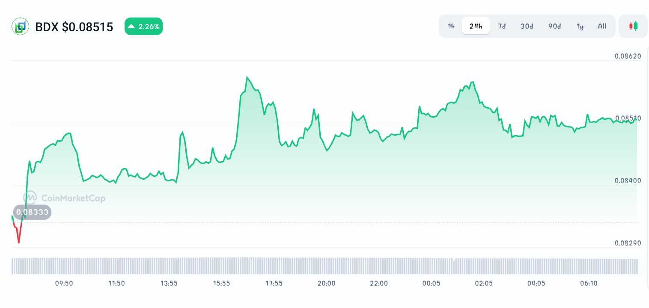Click the 00:05 time axis label
This screenshot has height=308, width=649.
[x=431, y=283]
